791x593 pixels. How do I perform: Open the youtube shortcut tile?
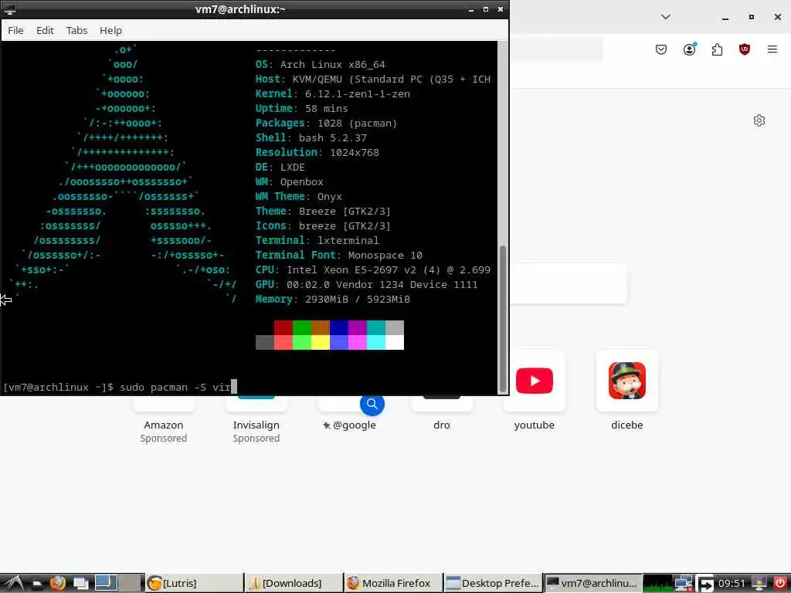[x=535, y=381]
